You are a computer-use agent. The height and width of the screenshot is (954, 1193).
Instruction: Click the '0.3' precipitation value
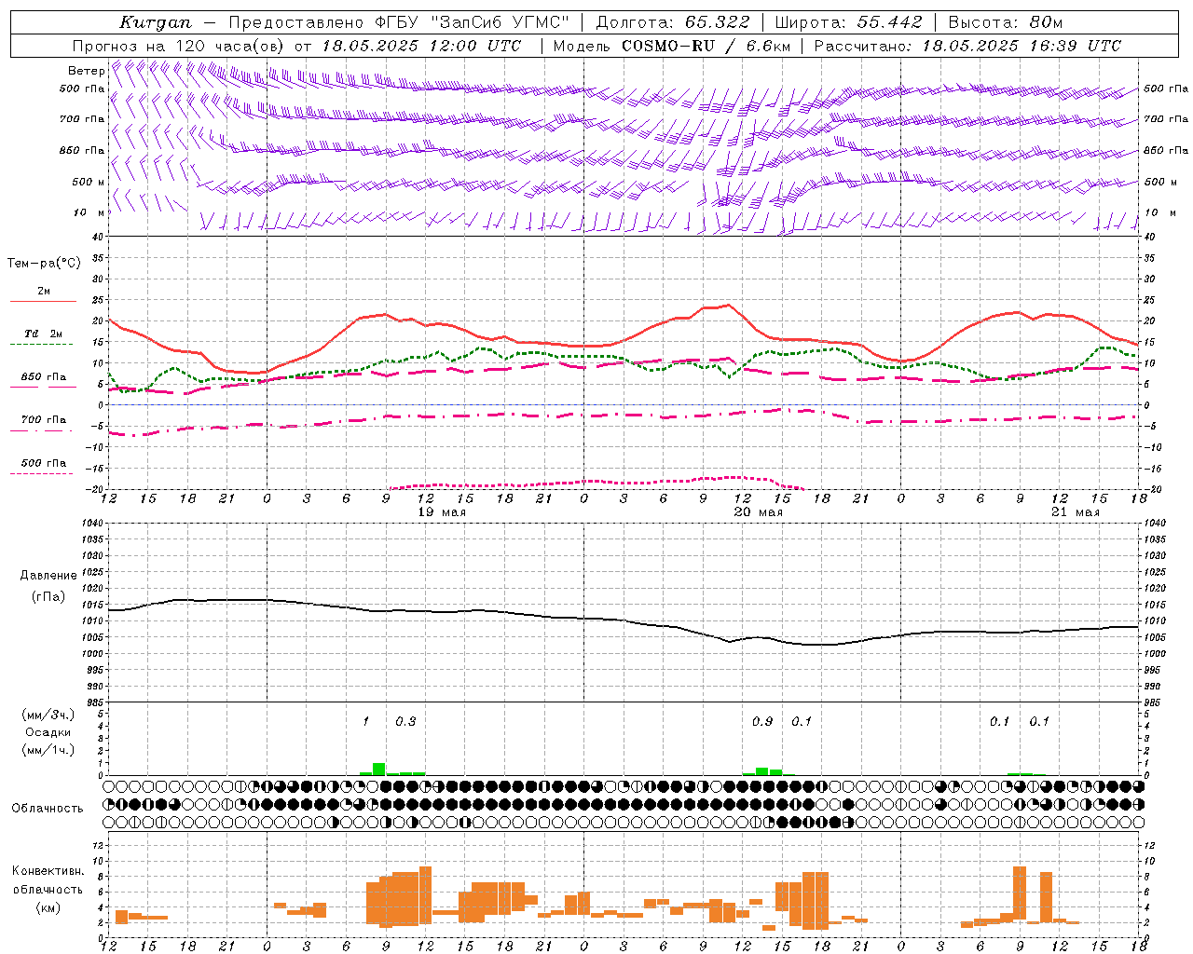tap(405, 722)
